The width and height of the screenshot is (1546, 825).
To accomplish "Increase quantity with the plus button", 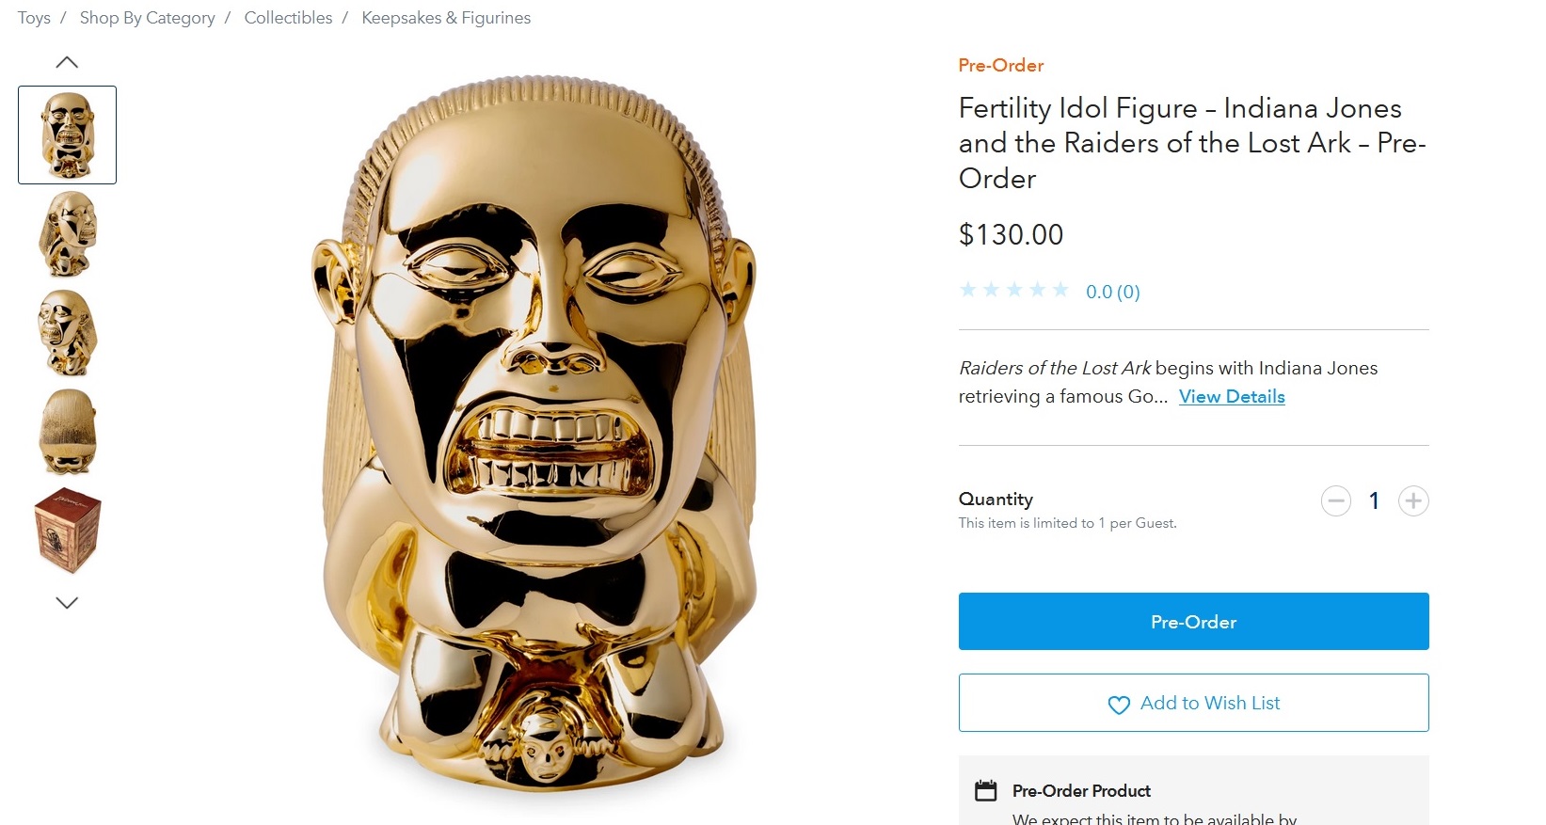I will [x=1412, y=500].
